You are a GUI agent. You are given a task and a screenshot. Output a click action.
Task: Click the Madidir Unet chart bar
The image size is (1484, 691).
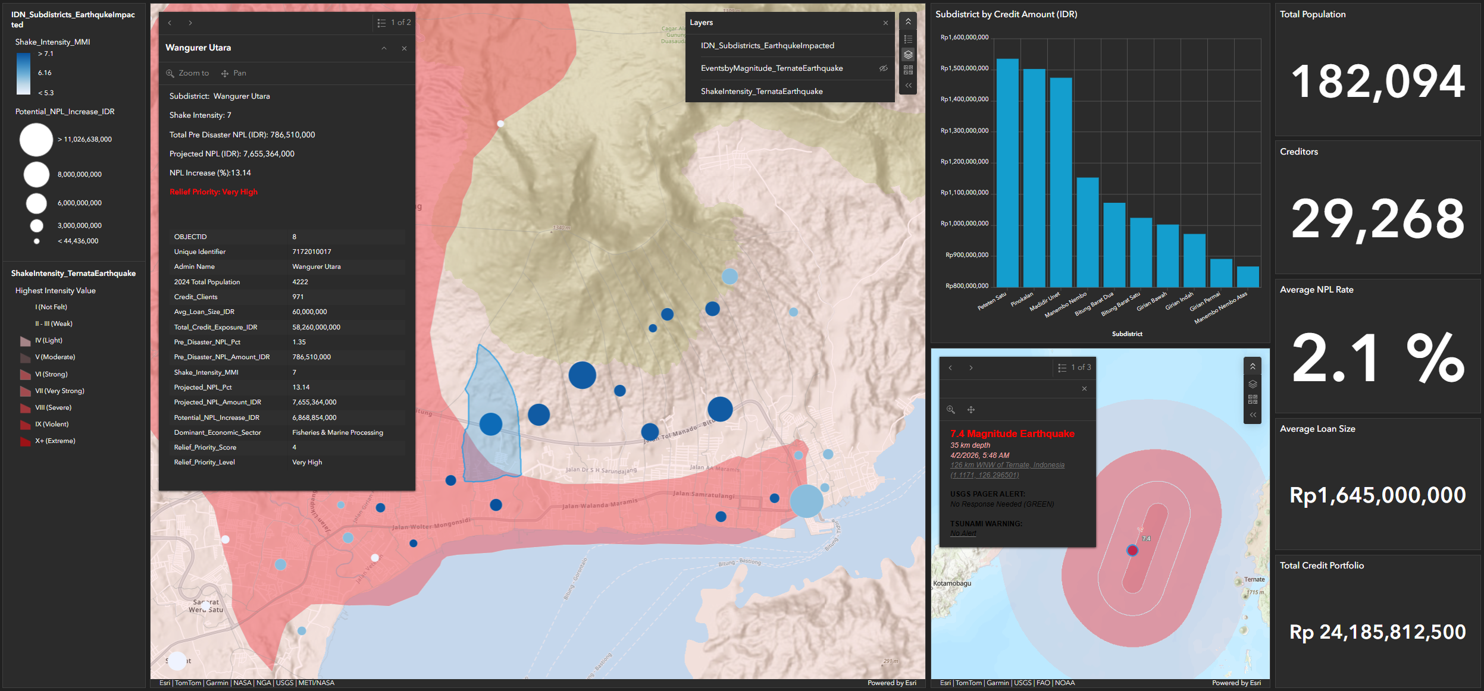tap(1061, 183)
